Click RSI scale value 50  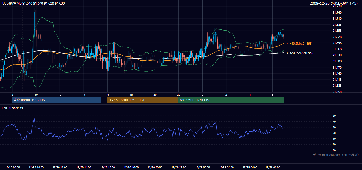(x=334, y=133)
